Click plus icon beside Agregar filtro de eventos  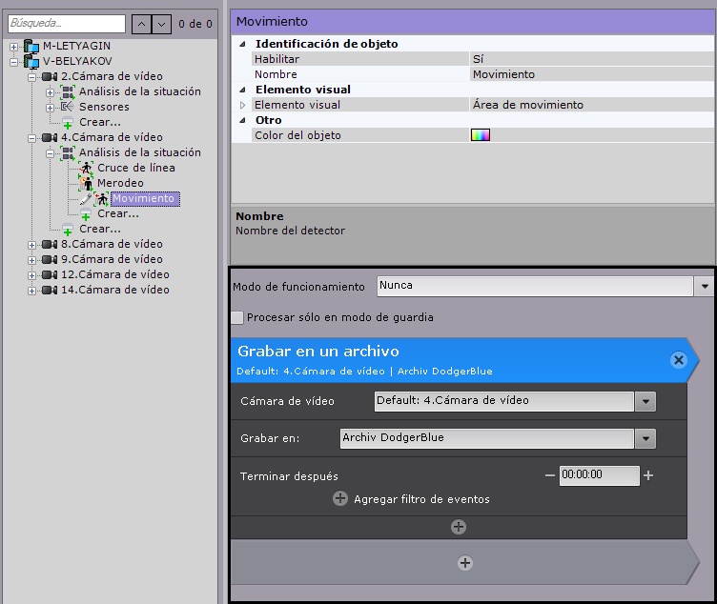[340, 498]
